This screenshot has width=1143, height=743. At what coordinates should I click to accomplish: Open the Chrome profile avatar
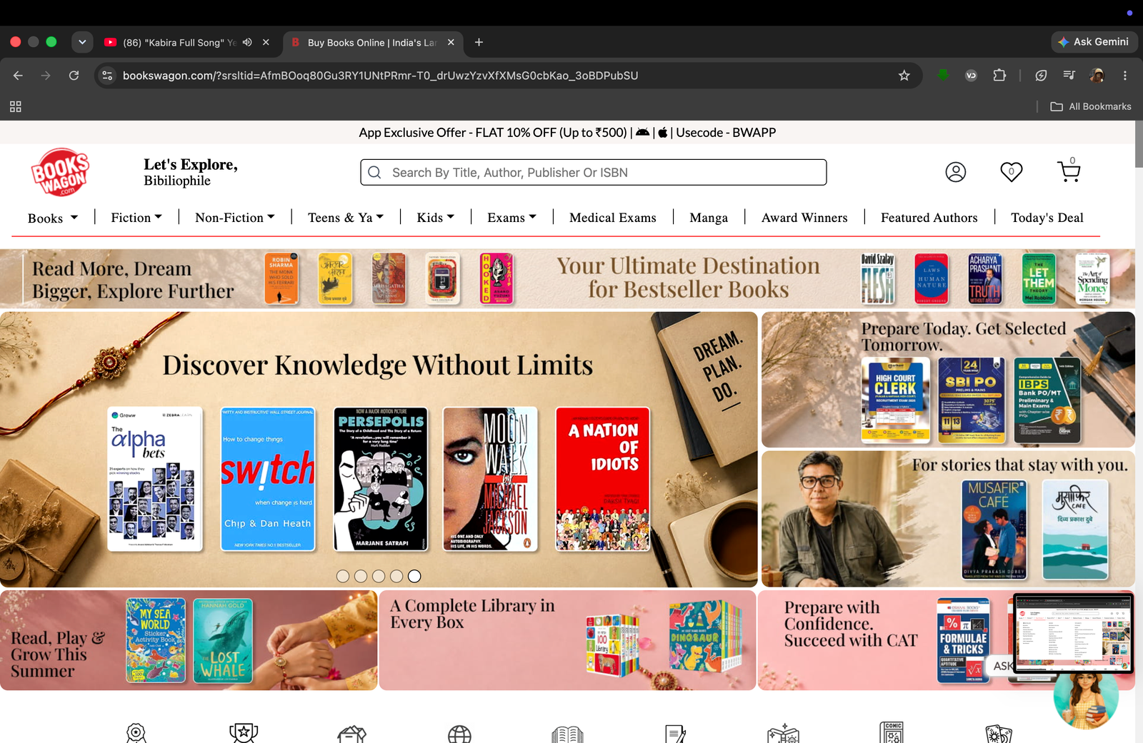click(1097, 75)
